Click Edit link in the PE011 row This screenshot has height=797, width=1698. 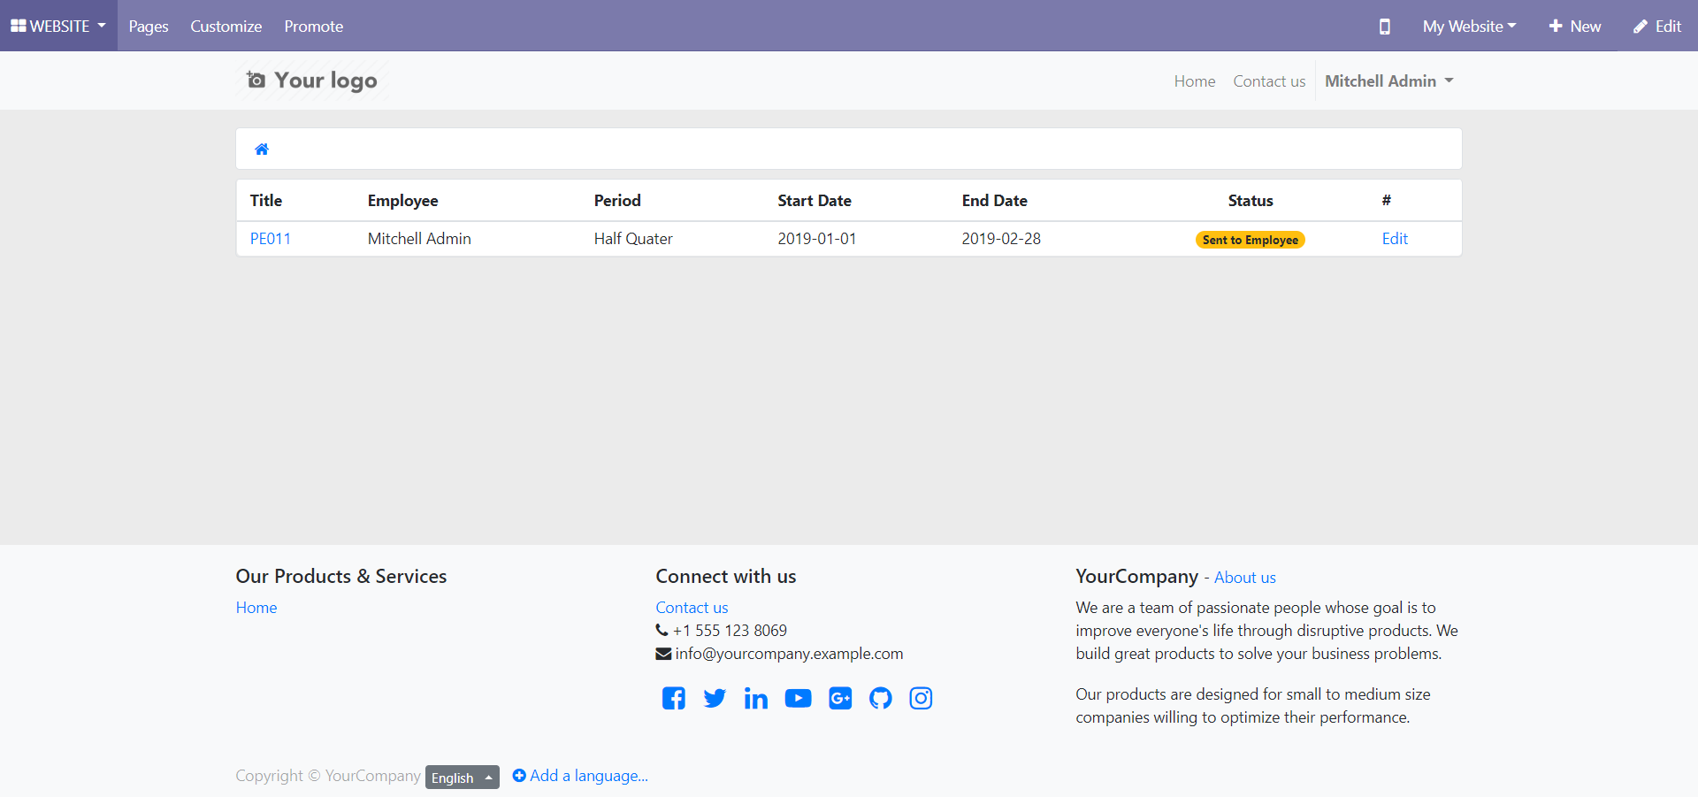[1394, 239]
